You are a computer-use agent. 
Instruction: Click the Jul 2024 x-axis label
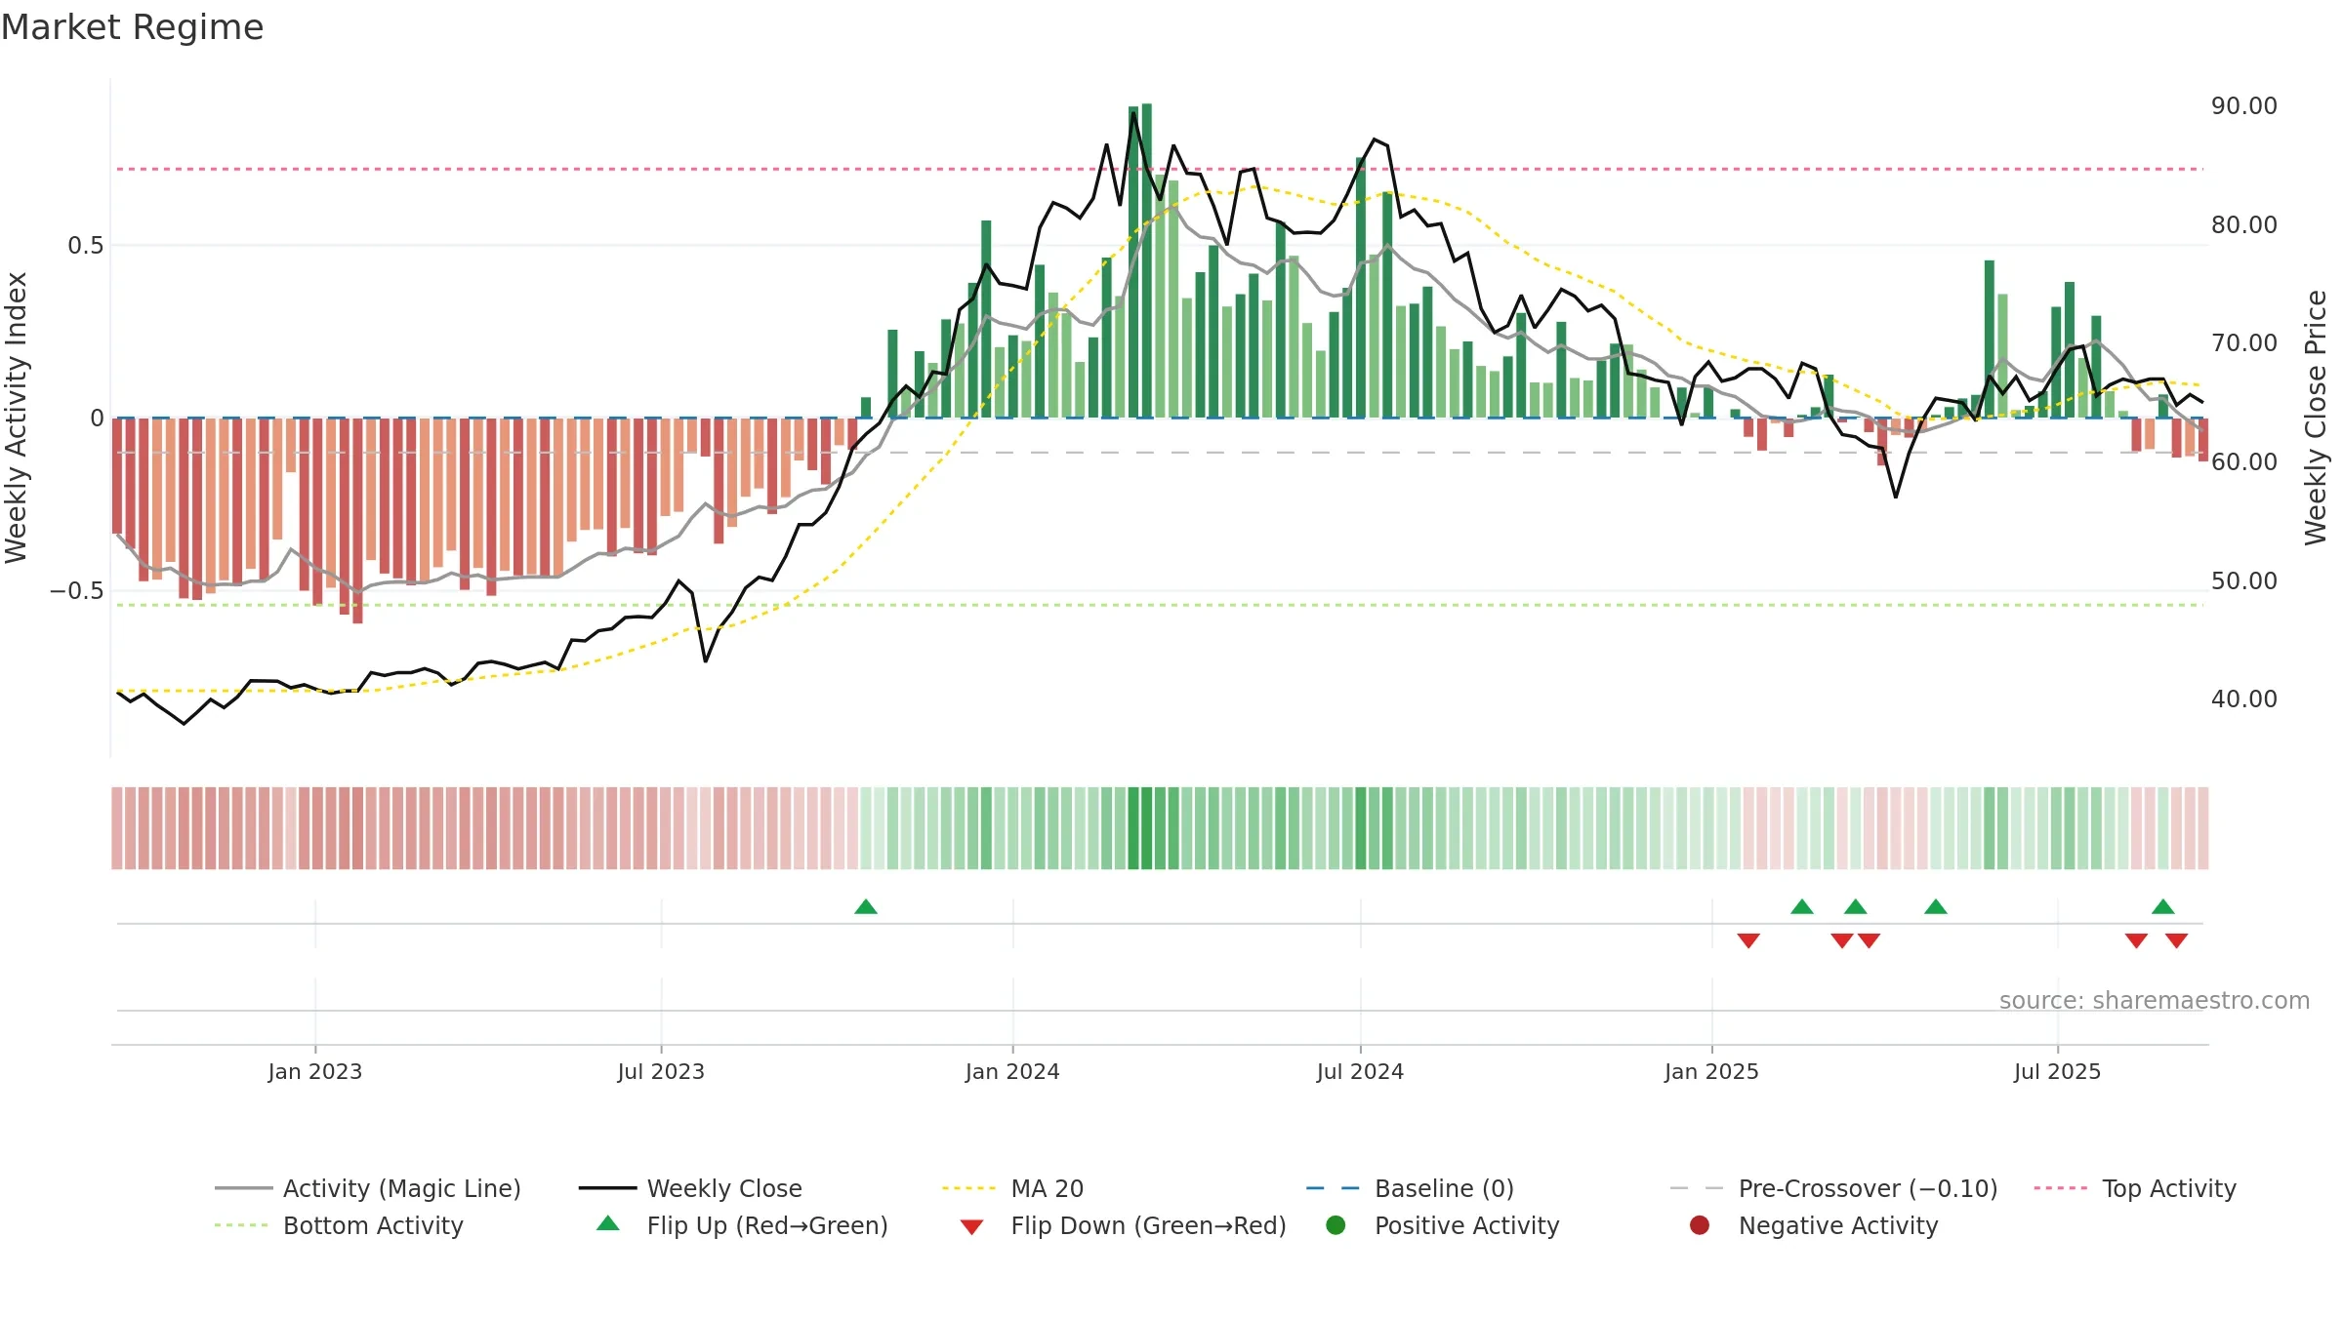click(x=1360, y=1071)
